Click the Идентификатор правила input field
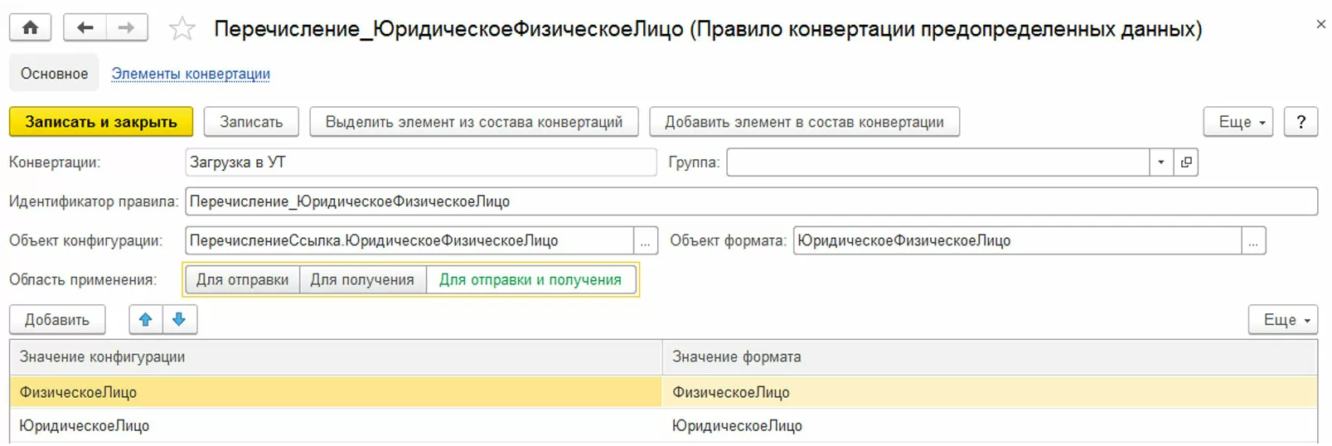 (750, 201)
